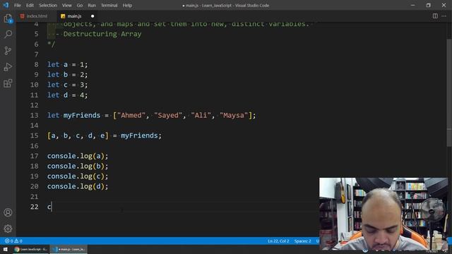Open the Edit menu

[30, 5]
